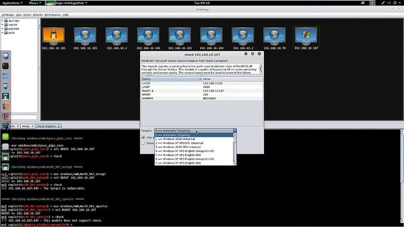Open the green chat icon in dock

[6, 137]
